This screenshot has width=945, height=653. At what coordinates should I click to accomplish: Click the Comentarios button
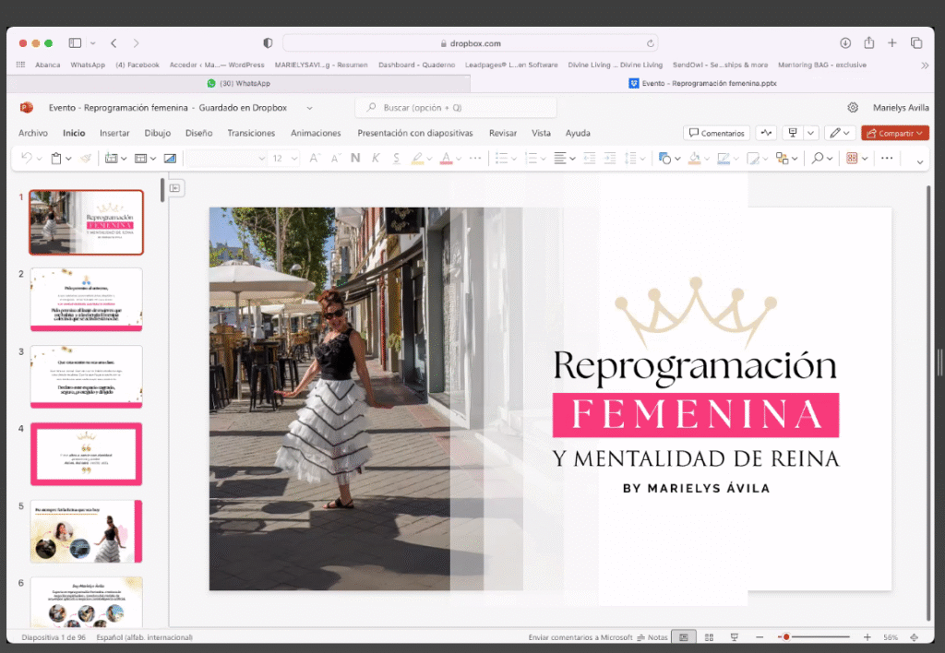(716, 133)
